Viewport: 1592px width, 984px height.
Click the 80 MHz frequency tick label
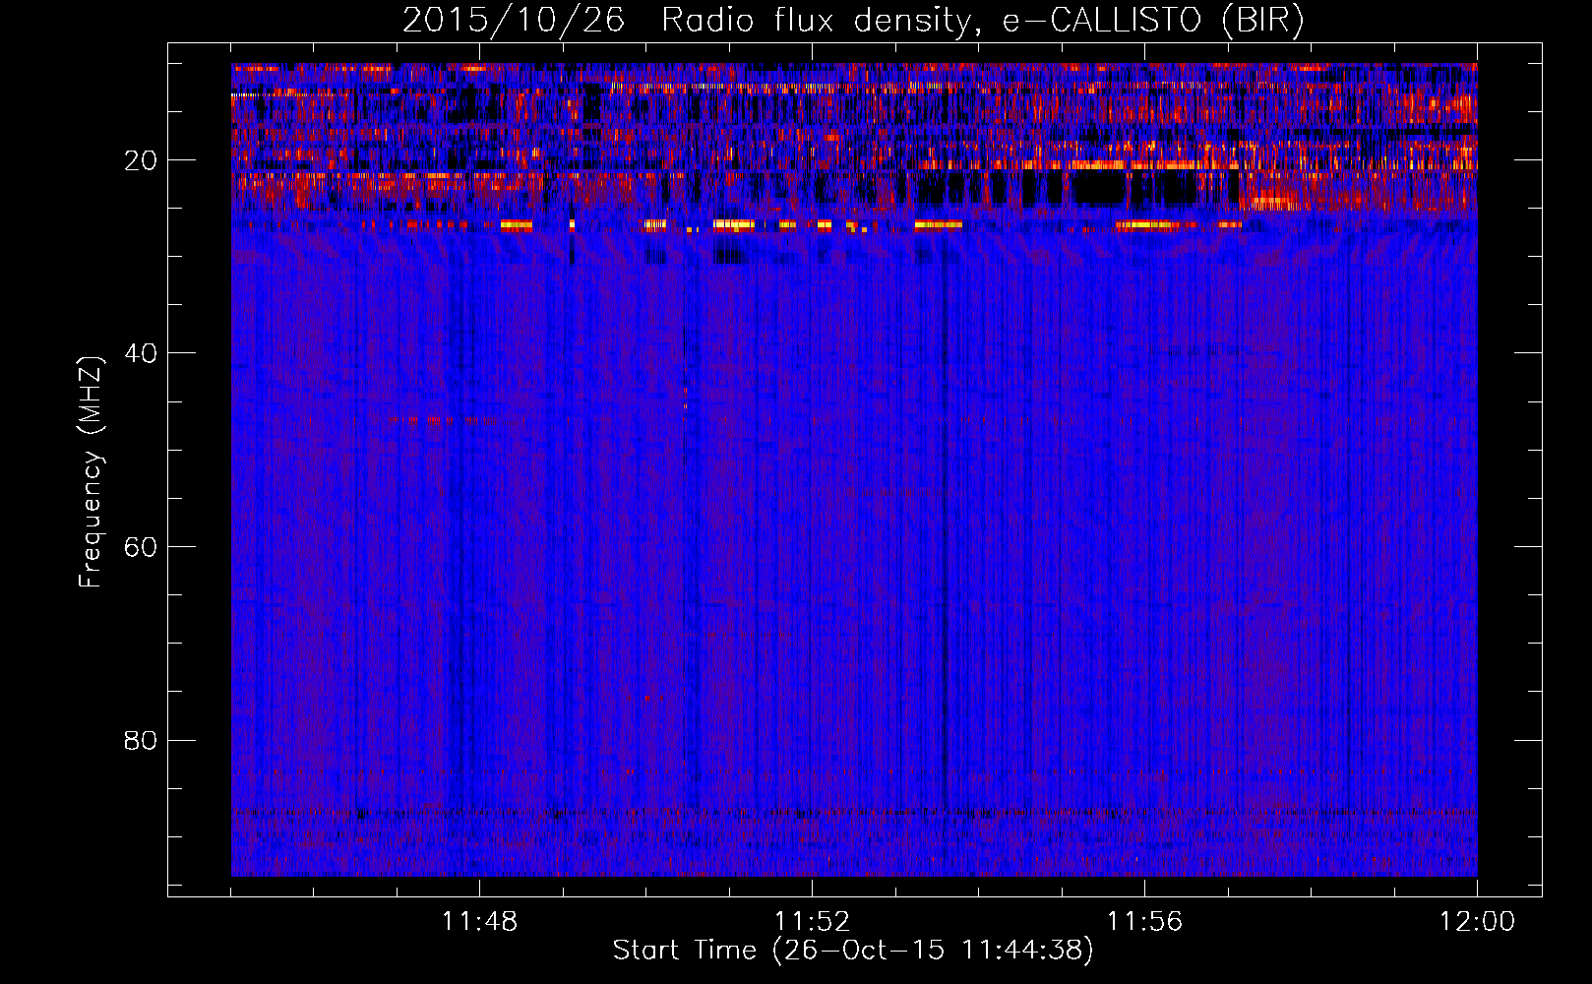pyautogui.click(x=141, y=740)
